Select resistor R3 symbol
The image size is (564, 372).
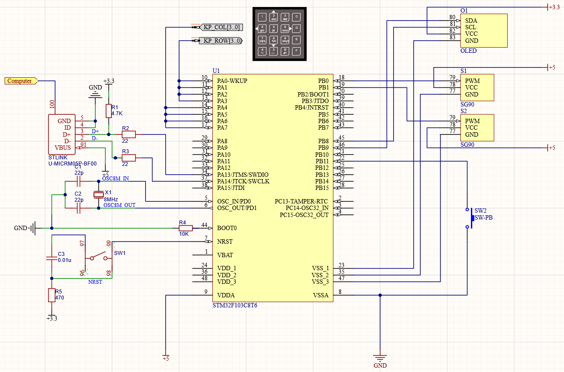click(128, 158)
